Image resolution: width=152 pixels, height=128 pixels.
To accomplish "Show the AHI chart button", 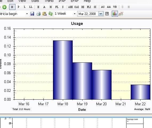I will coord(70,7).
